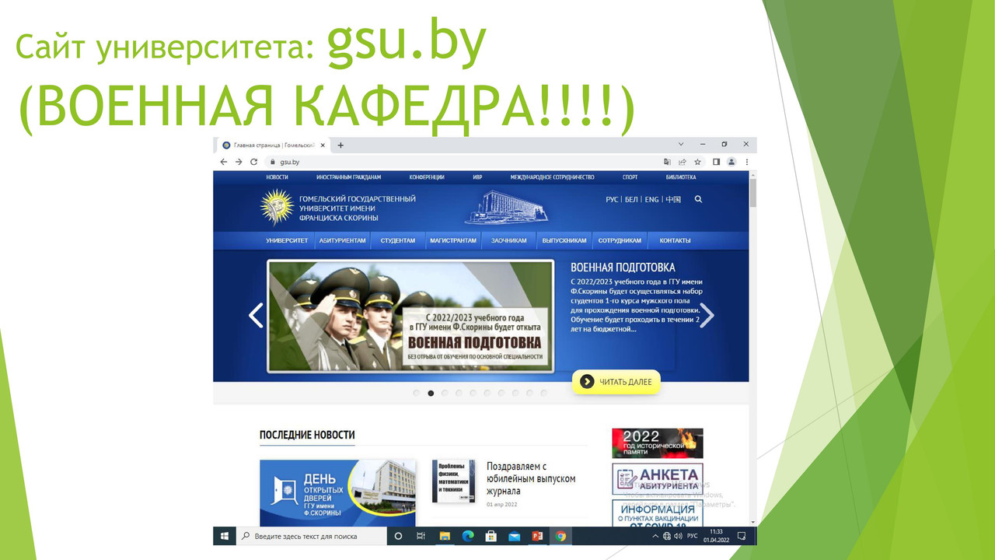This screenshot has height=560, width=995.
Task: Open the Google Translate page icon
Action: (x=667, y=162)
